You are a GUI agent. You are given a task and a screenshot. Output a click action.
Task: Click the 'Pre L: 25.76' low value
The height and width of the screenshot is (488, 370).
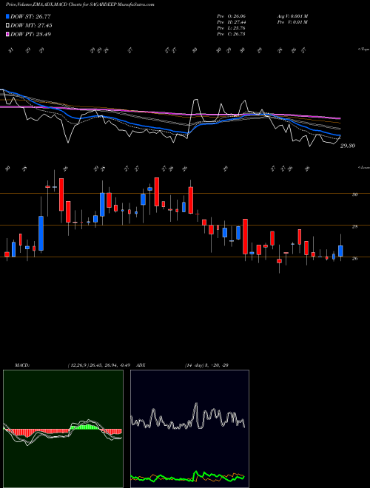(231, 28)
